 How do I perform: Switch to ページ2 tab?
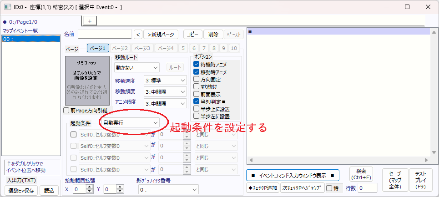120,48
